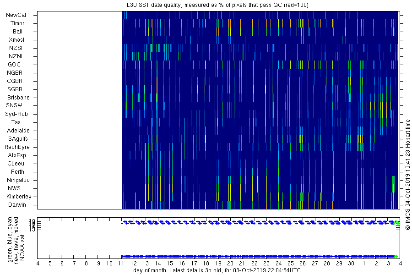This screenshot has height=275, width=412.
Task: Click the 'NOAA sat.' axis label
Action: tap(22, 247)
